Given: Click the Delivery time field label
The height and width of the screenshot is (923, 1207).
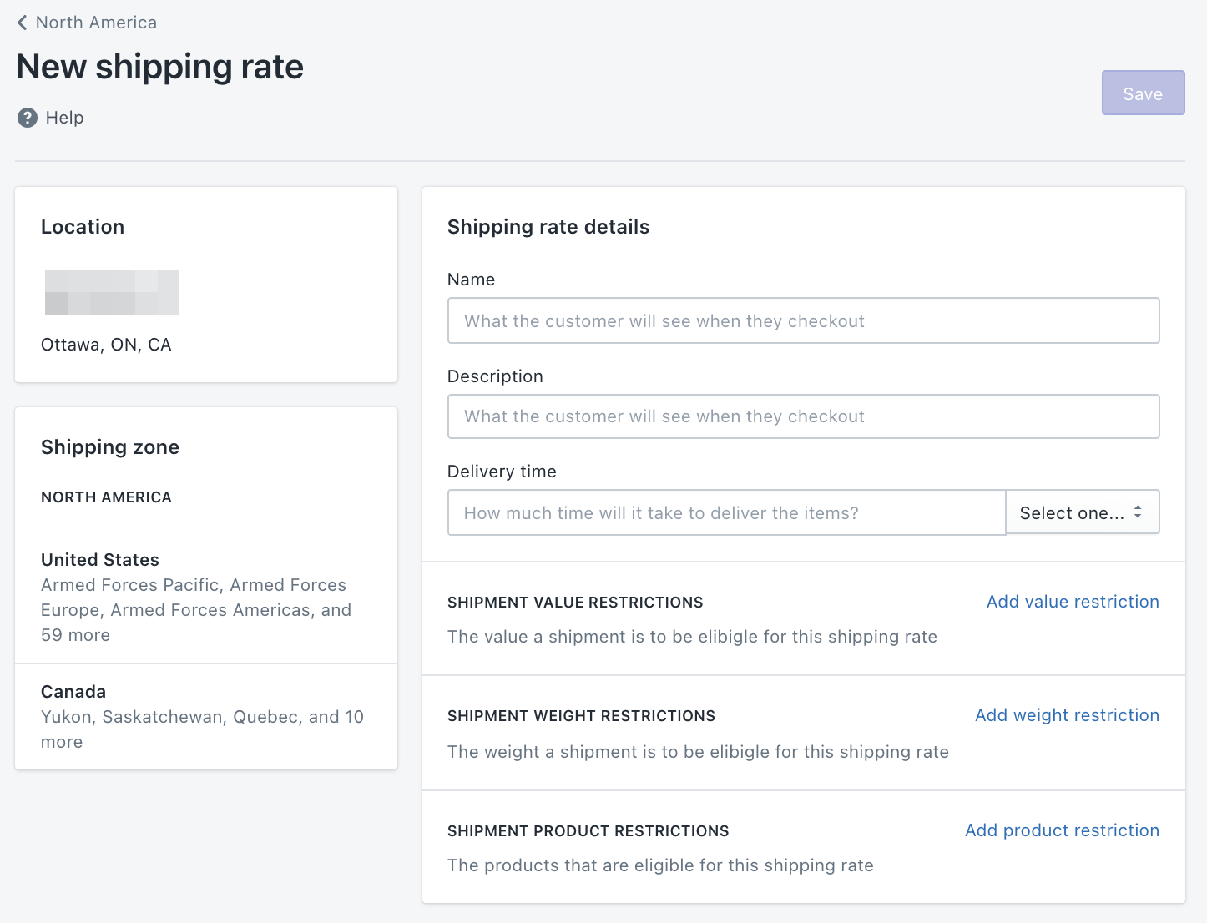Looking at the screenshot, I should [x=502, y=472].
